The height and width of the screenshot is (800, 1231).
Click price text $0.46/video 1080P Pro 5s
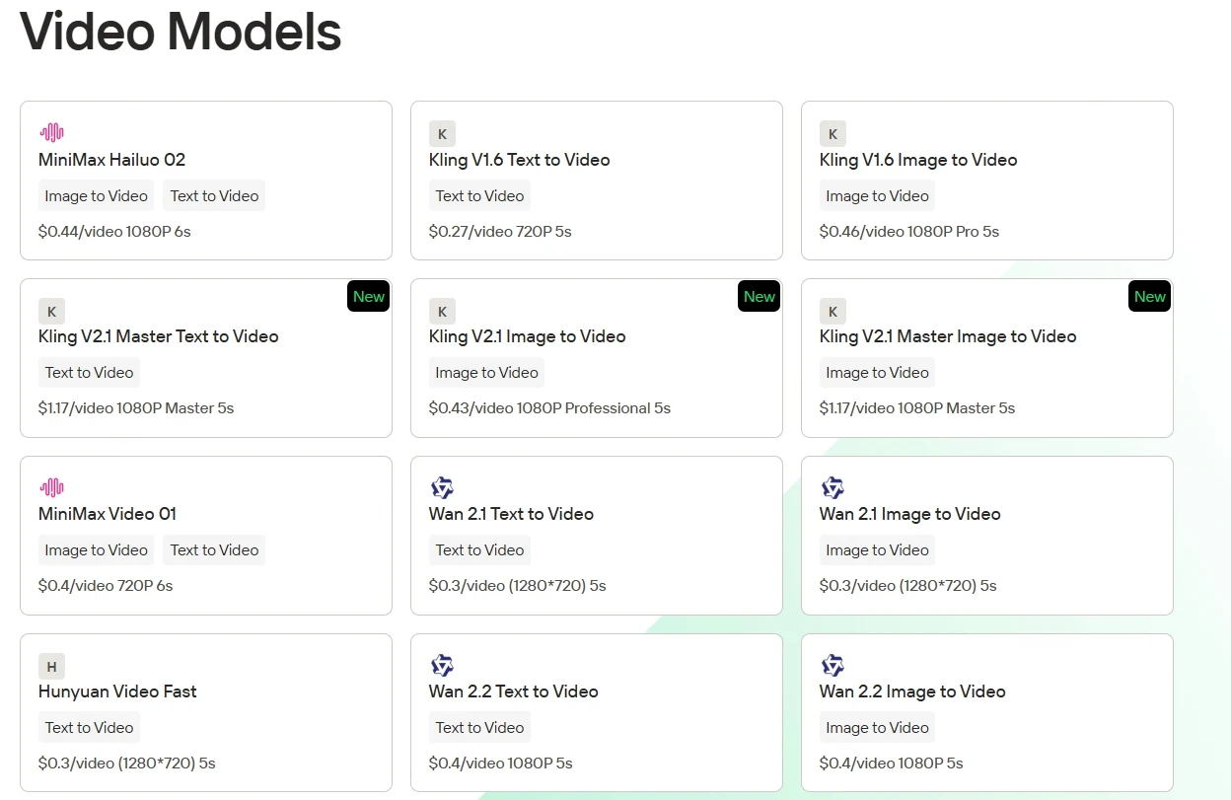(x=909, y=231)
